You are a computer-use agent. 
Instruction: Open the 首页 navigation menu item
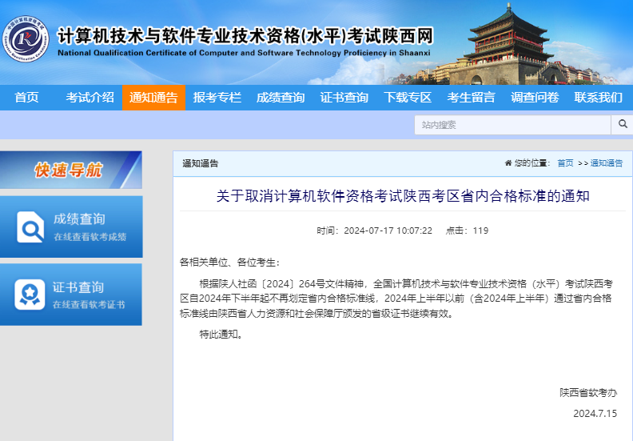(x=26, y=98)
